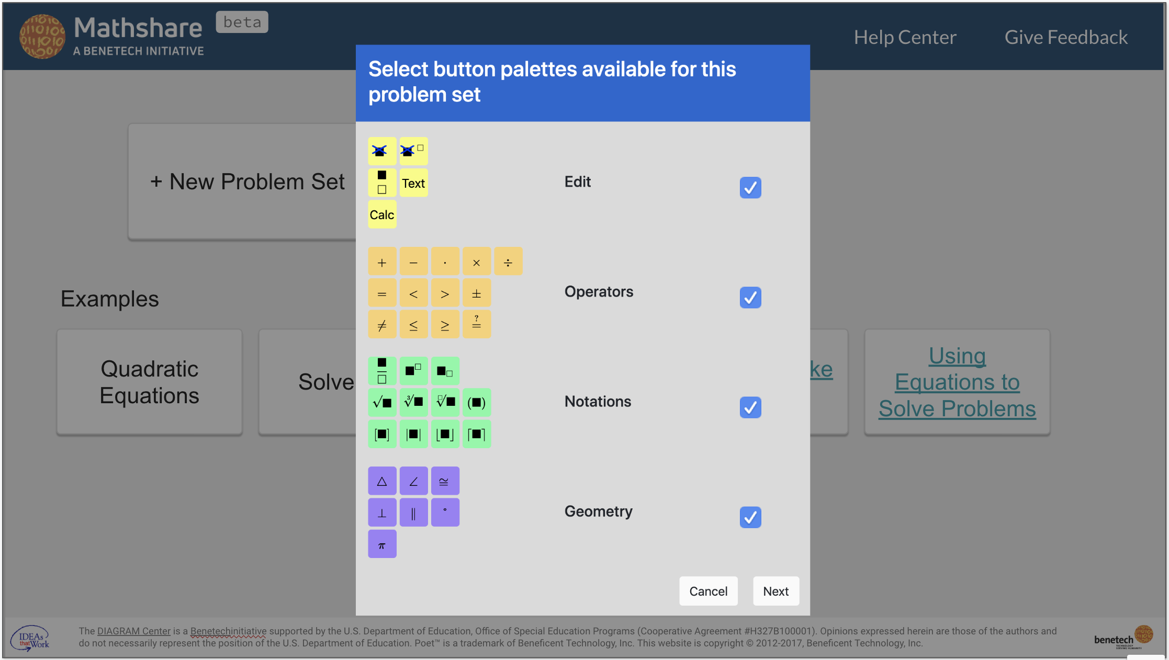The height and width of the screenshot is (660, 1169).
Task: Select the square root notation button
Action: [x=382, y=402]
